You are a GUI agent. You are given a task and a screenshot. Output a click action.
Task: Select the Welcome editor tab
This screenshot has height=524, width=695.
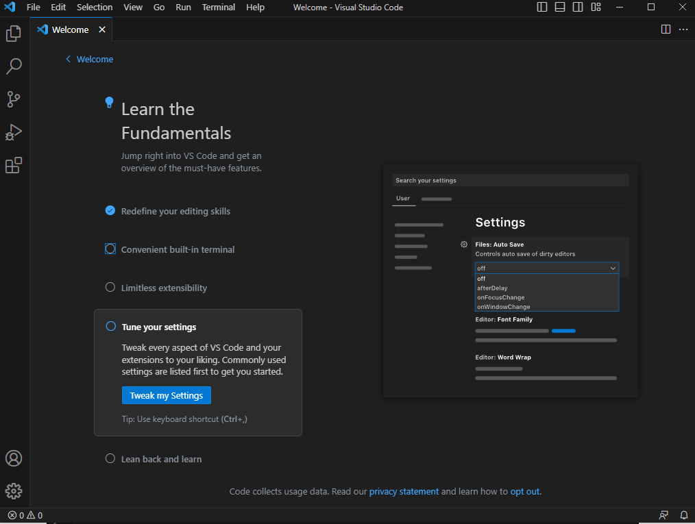tap(70, 29)
